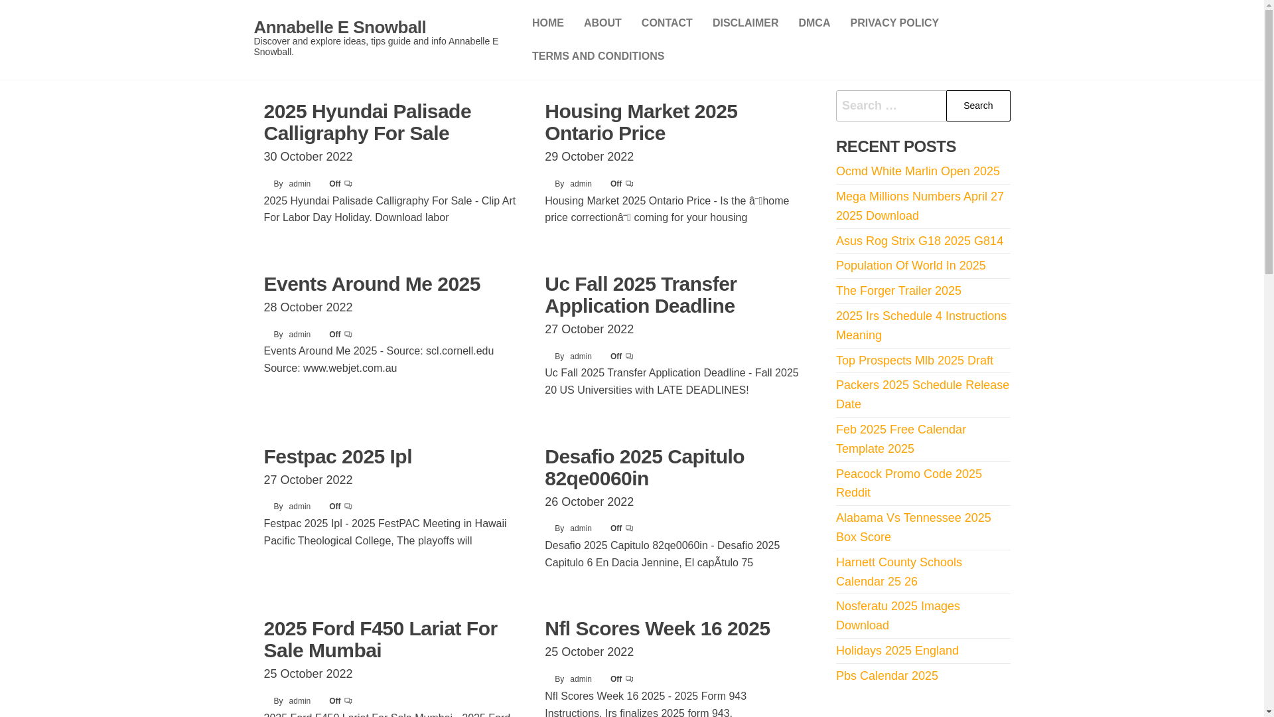Viewport: 1274px width, 717px height.
Task: Click comment icon for Uc Fall Transfer post
Action: point(630,357)
